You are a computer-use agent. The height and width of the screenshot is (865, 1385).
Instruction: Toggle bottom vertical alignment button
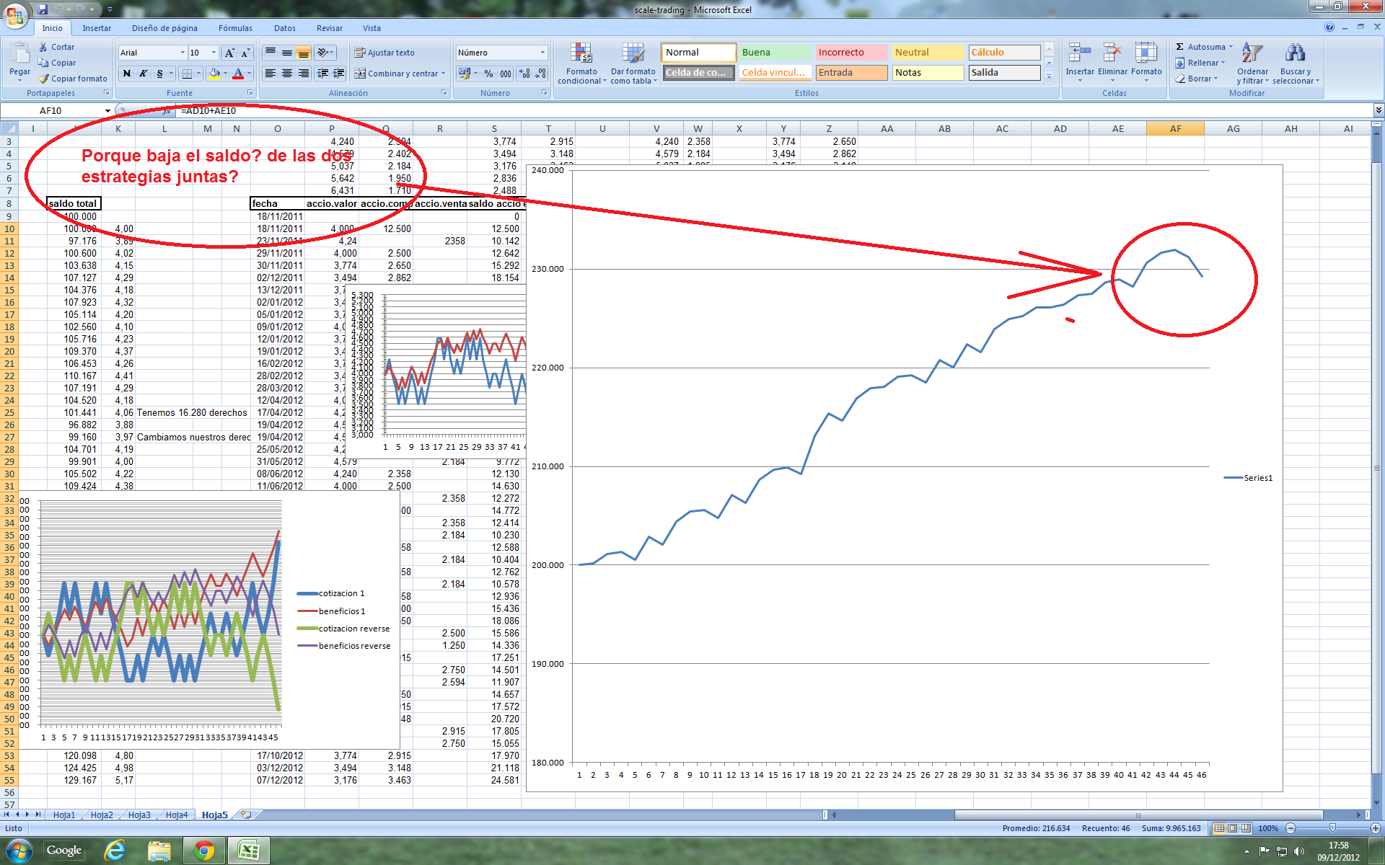coord(304,53)
